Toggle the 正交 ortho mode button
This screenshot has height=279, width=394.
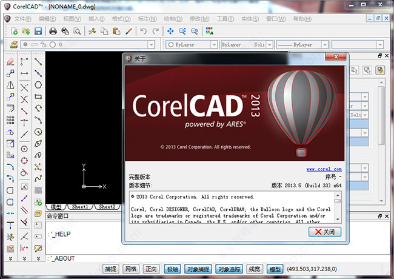point(152,269)
